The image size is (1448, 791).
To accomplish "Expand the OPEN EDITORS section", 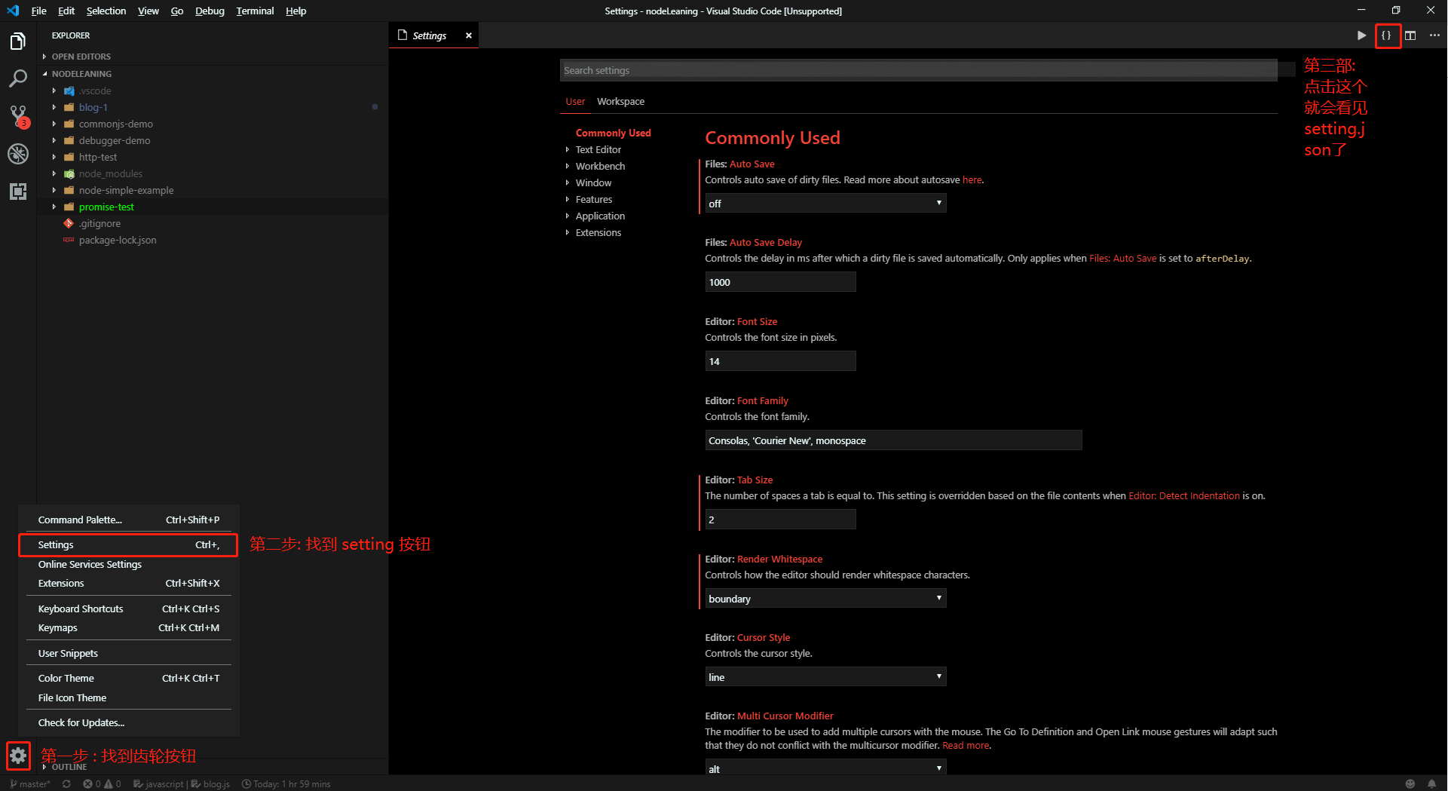I will click(x=44, y=57).
